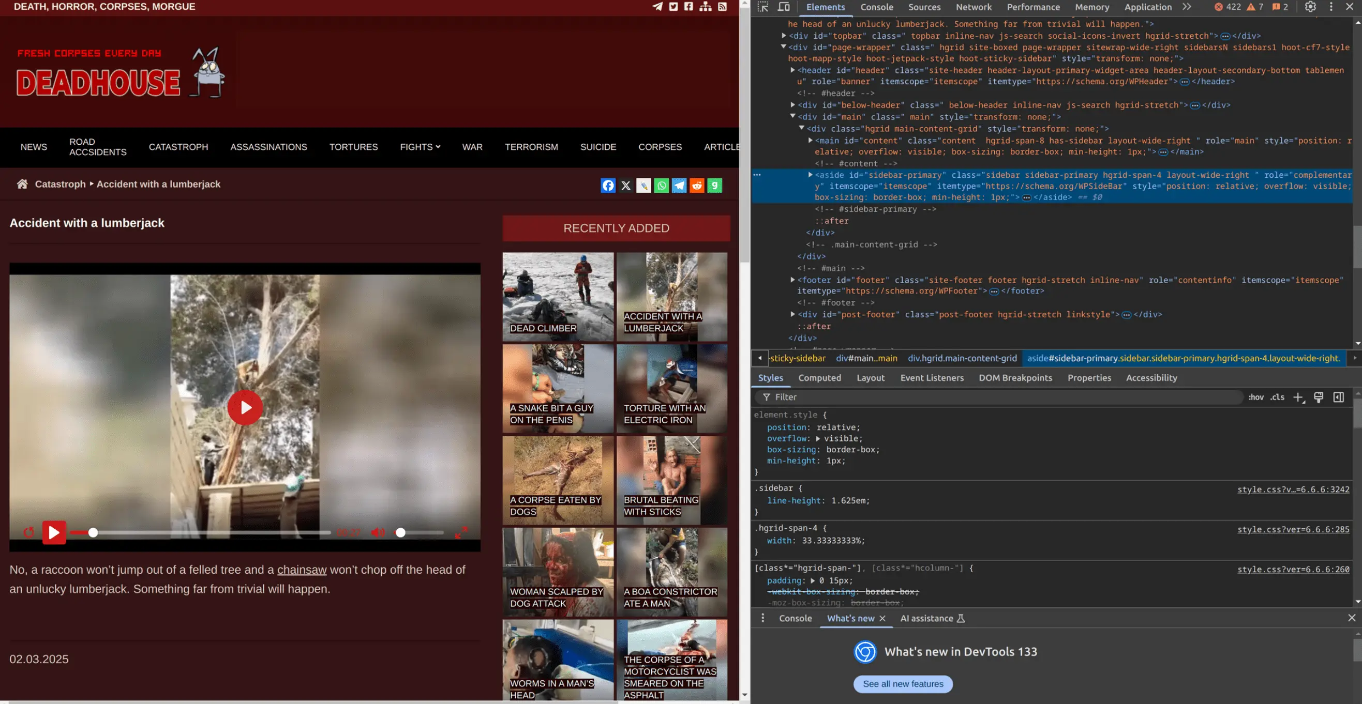Click the top bar Twitter icon
The height and width of the screenshot is (704, 1362).
pyautogui.click(x=673, y=6)
